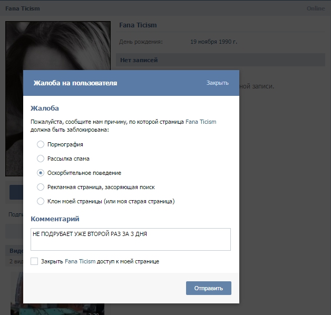
Task: Choose Рассылка спама as complaint reason
Action: pyautogui.click(x=41, y=159)
